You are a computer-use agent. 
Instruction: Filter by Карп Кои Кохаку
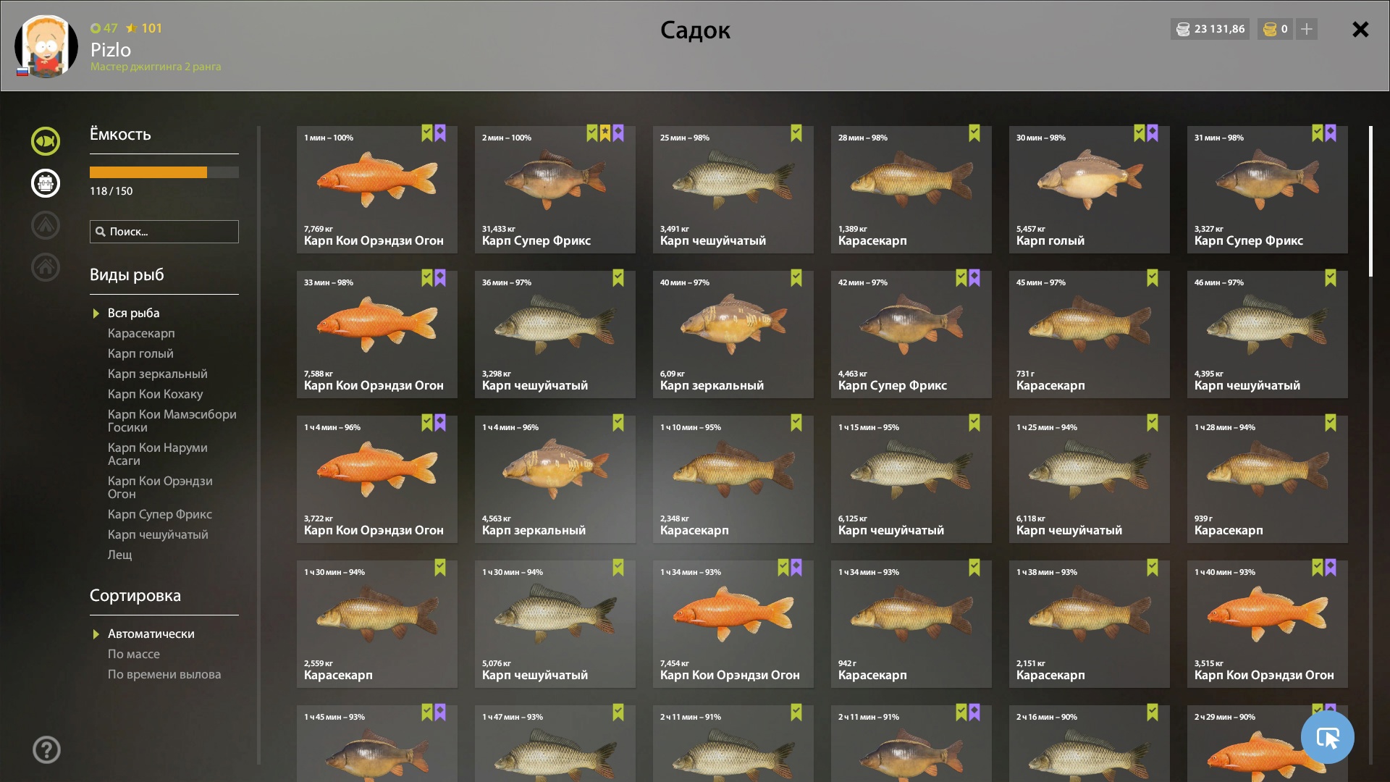point(155,394)
